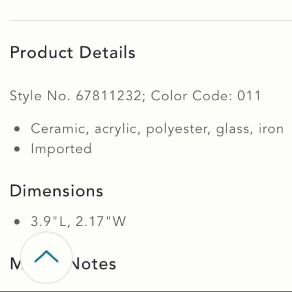Screen dimensions: 292x292
Task: Click the bullet beside Imported
Action: [17, 149]
